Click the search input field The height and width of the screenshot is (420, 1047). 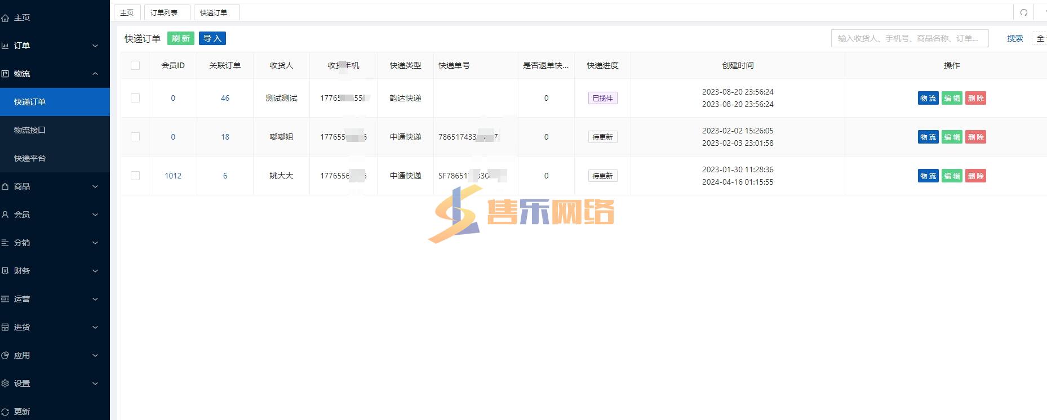click(909, 38)
